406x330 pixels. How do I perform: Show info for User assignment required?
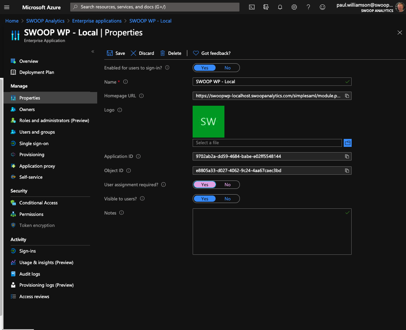point(163,184)
